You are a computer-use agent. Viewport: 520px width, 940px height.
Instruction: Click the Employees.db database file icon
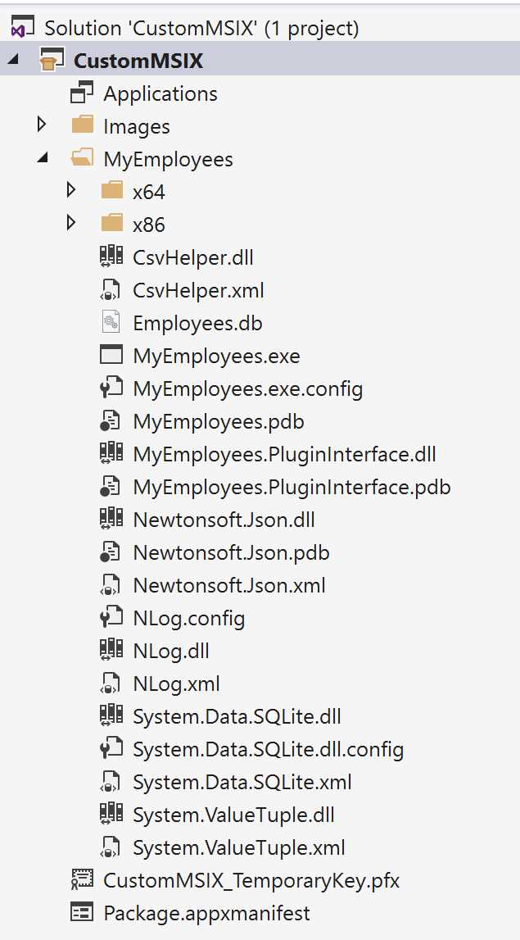112,321
